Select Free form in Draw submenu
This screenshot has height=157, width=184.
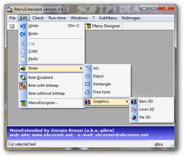coord(107,92)
